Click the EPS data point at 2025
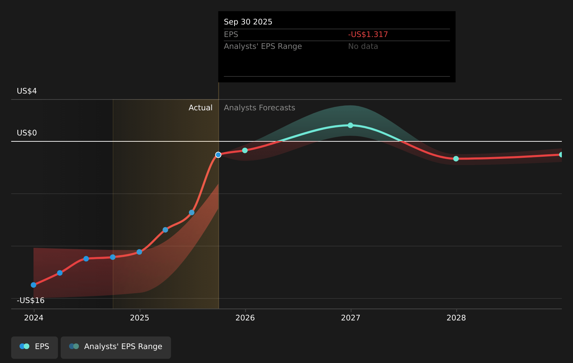The image size is (573, 363). click(139, 252)
